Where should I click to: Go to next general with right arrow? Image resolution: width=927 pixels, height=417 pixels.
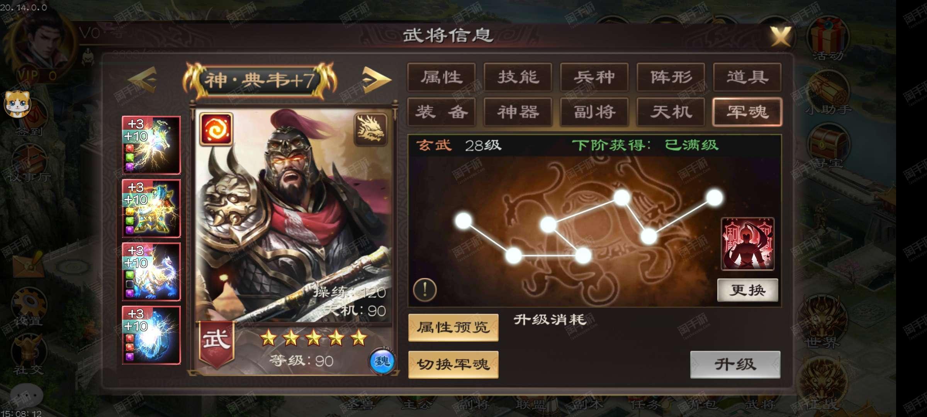click(x=376, y=80)
